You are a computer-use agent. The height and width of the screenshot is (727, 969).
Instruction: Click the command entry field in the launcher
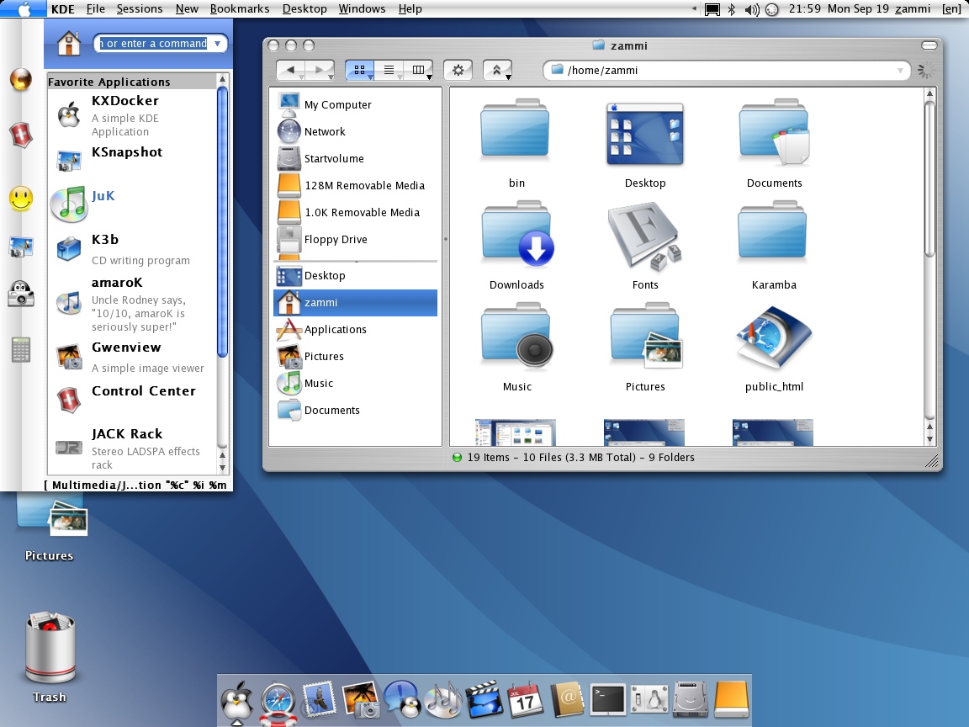(x=154, y=43)
